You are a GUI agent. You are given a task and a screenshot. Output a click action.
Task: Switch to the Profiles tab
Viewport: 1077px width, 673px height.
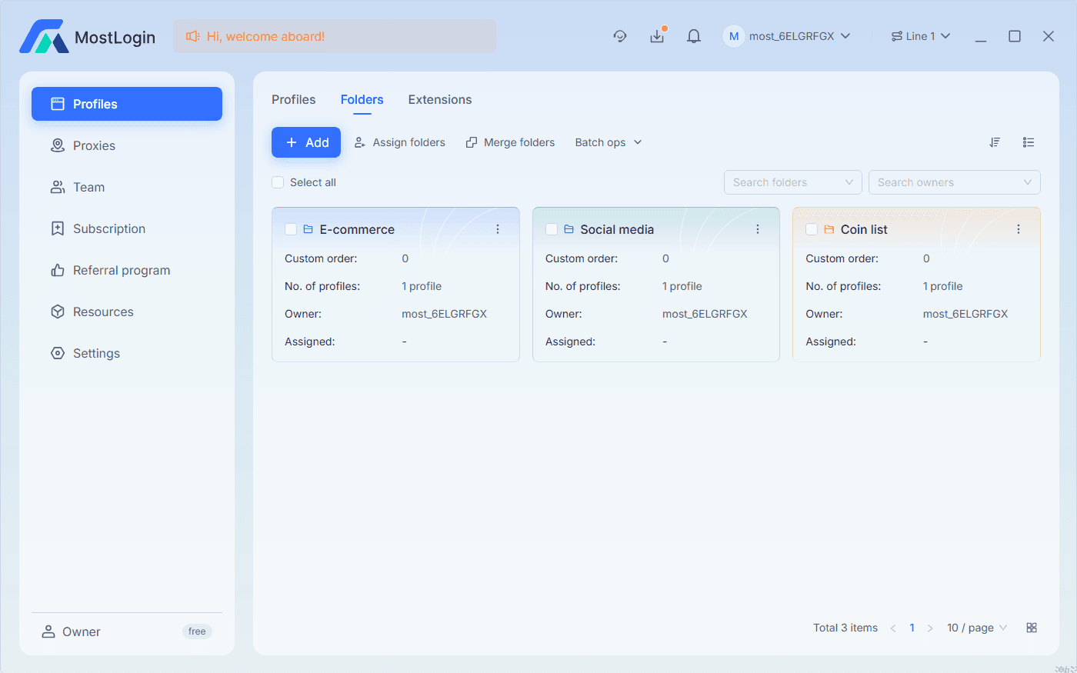294,99
